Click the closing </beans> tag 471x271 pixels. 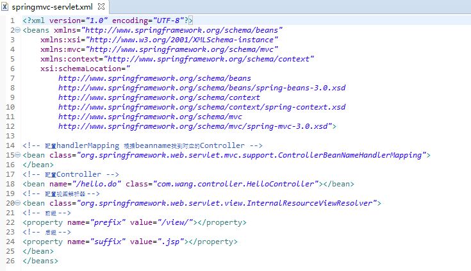tap(40, 261)
